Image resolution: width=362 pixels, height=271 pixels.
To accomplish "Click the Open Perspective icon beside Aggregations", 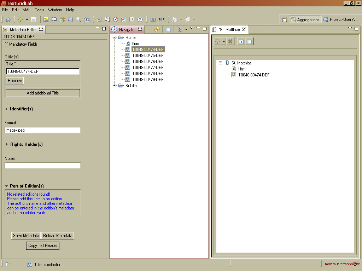I will click(x=285, y=20).
